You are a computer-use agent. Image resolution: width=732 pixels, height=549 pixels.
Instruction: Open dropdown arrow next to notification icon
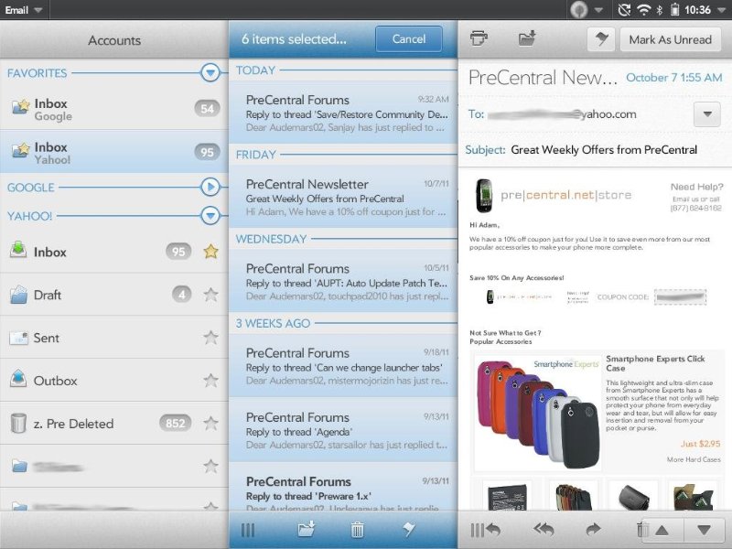(x=598, y=10)
